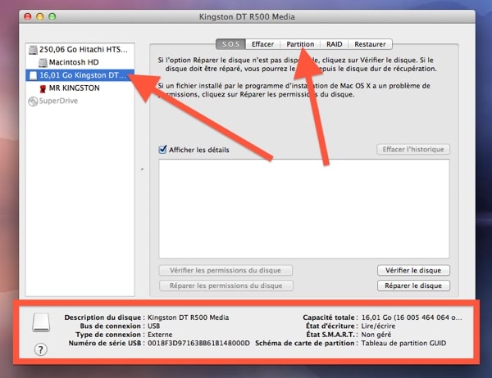The width and height of the screenshot is (492, 378).
Task: Click the 'USB' connection bus value
Action: click(154, 326)
